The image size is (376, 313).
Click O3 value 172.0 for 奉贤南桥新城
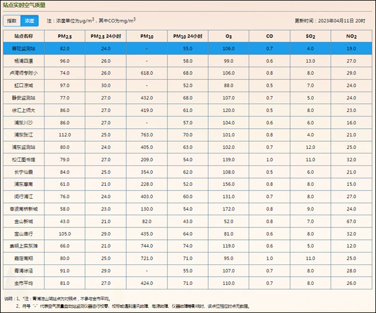(229, 209)
